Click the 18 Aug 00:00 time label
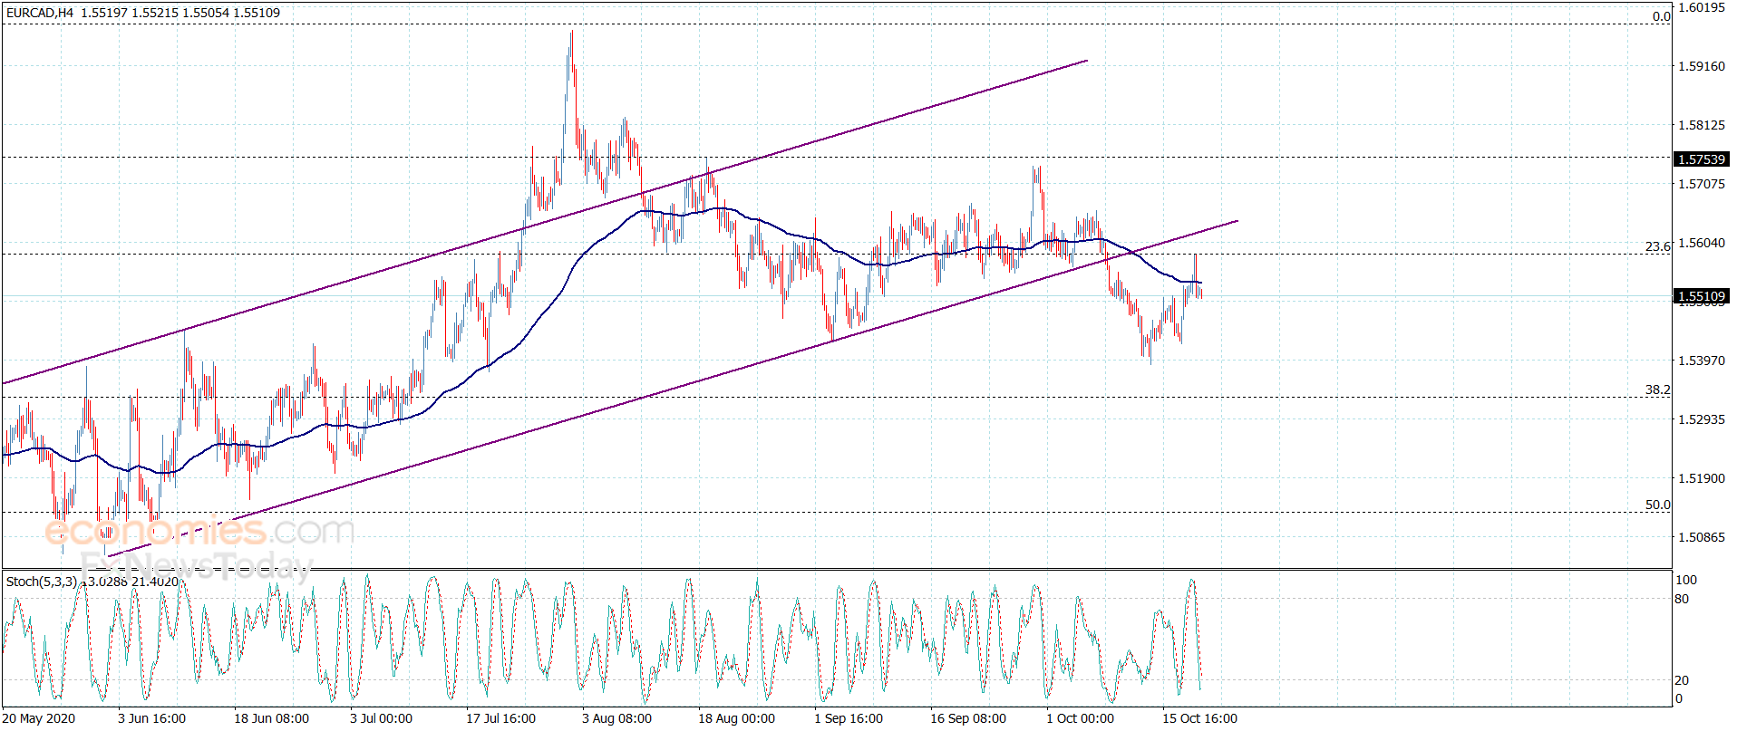Viewport: 1737px width, 731px height. (736, 718)
